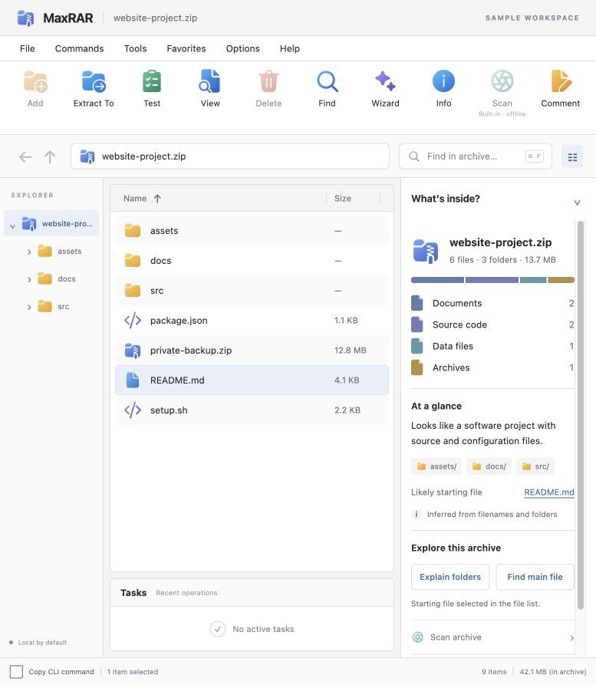Sort by the Name column arrow
This screenshot has height=685, width=596.
(158, 199)
